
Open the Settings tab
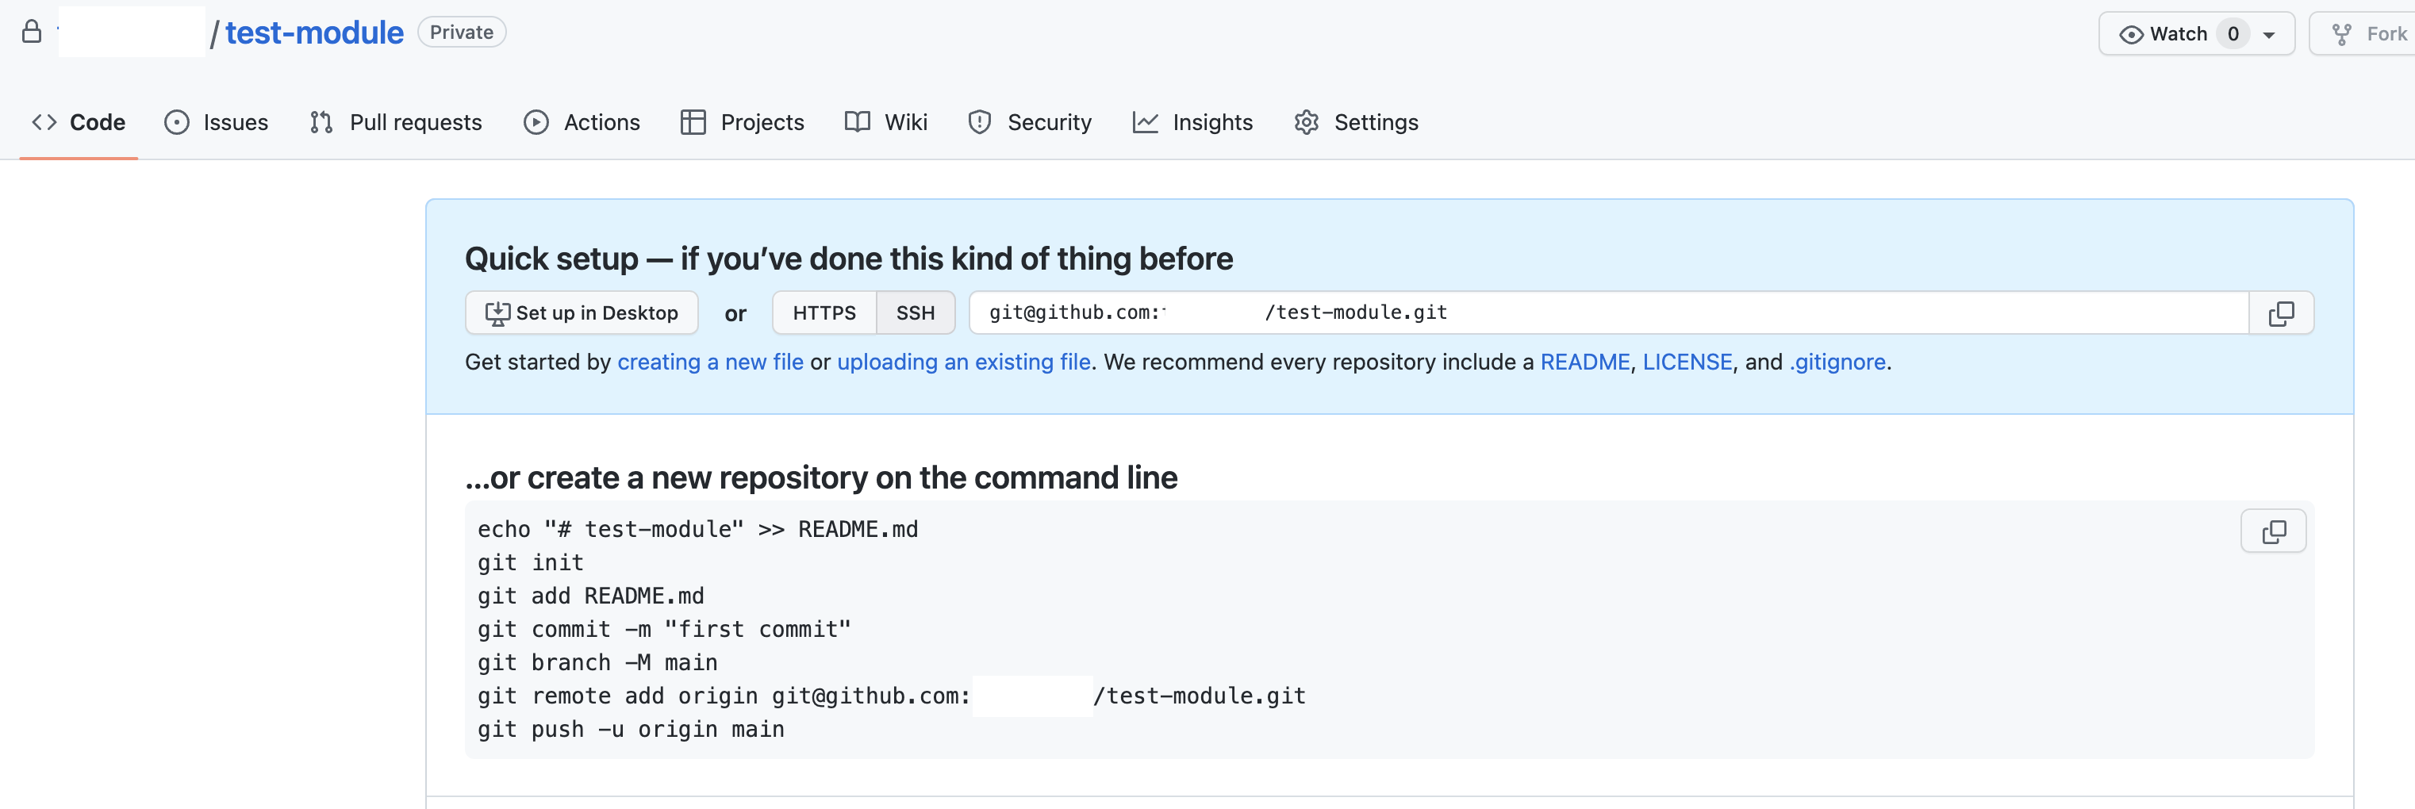(1356, 122)
